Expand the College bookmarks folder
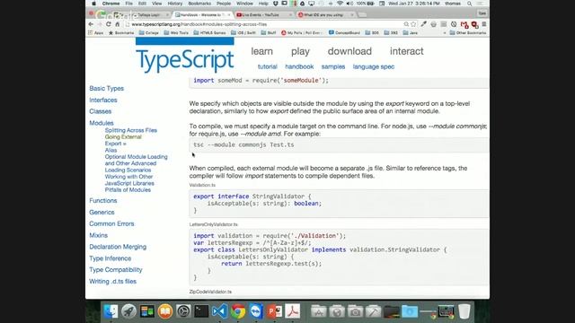 pyautogui.click(x=149, y=32)
